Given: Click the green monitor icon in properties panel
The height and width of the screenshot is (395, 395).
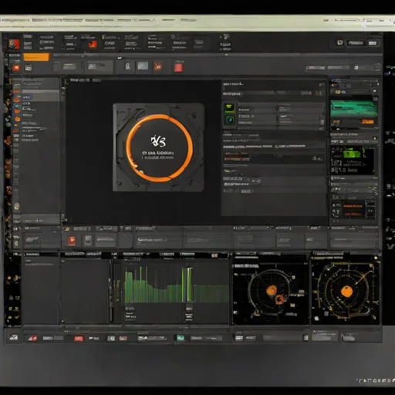Looking at the screenshot, I should click(x=229, y=107).
